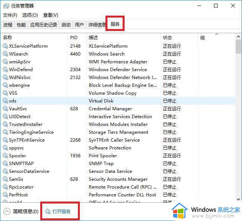242x221 pixels.
Task: Switch to the 用户 tab
Action: pos(79,25)
